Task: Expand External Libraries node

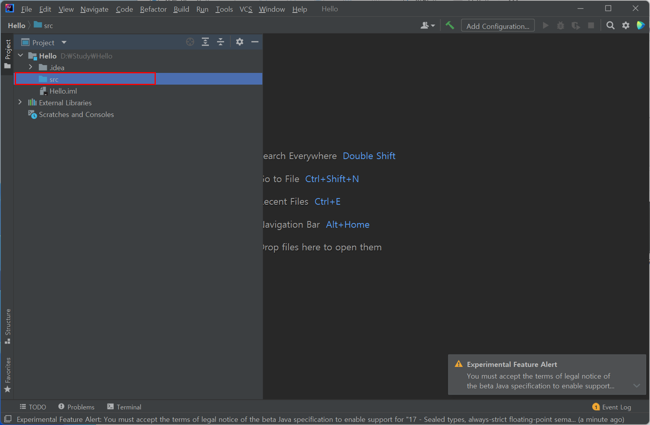Action: click(20, 103)
